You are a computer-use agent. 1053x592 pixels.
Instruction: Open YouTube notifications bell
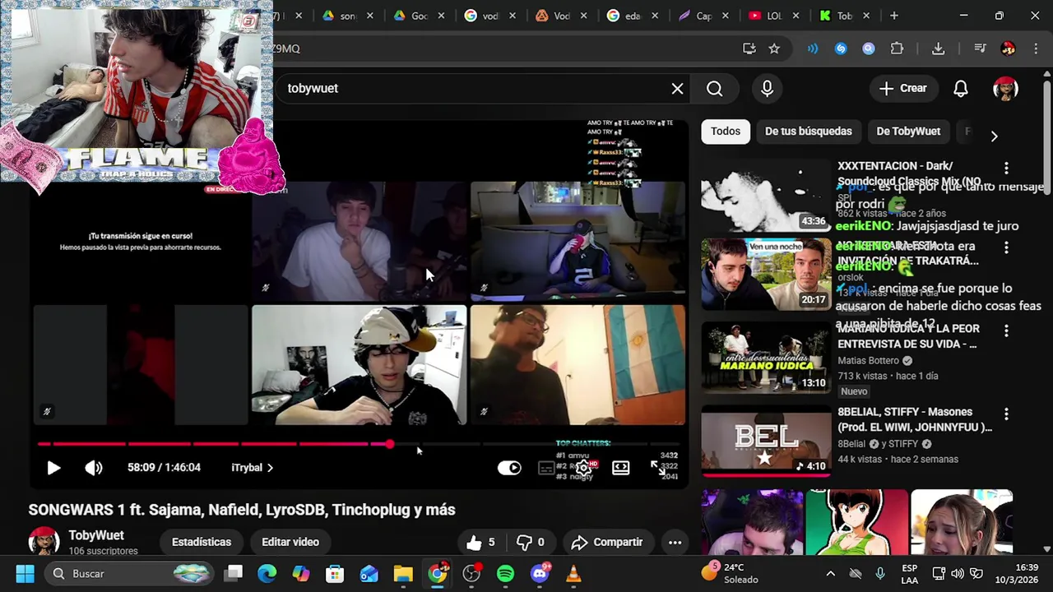[x=960, y=89]
